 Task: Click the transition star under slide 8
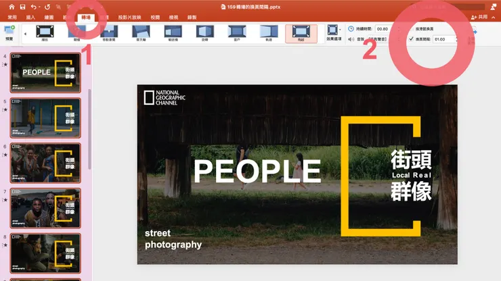tap(5, 245)
